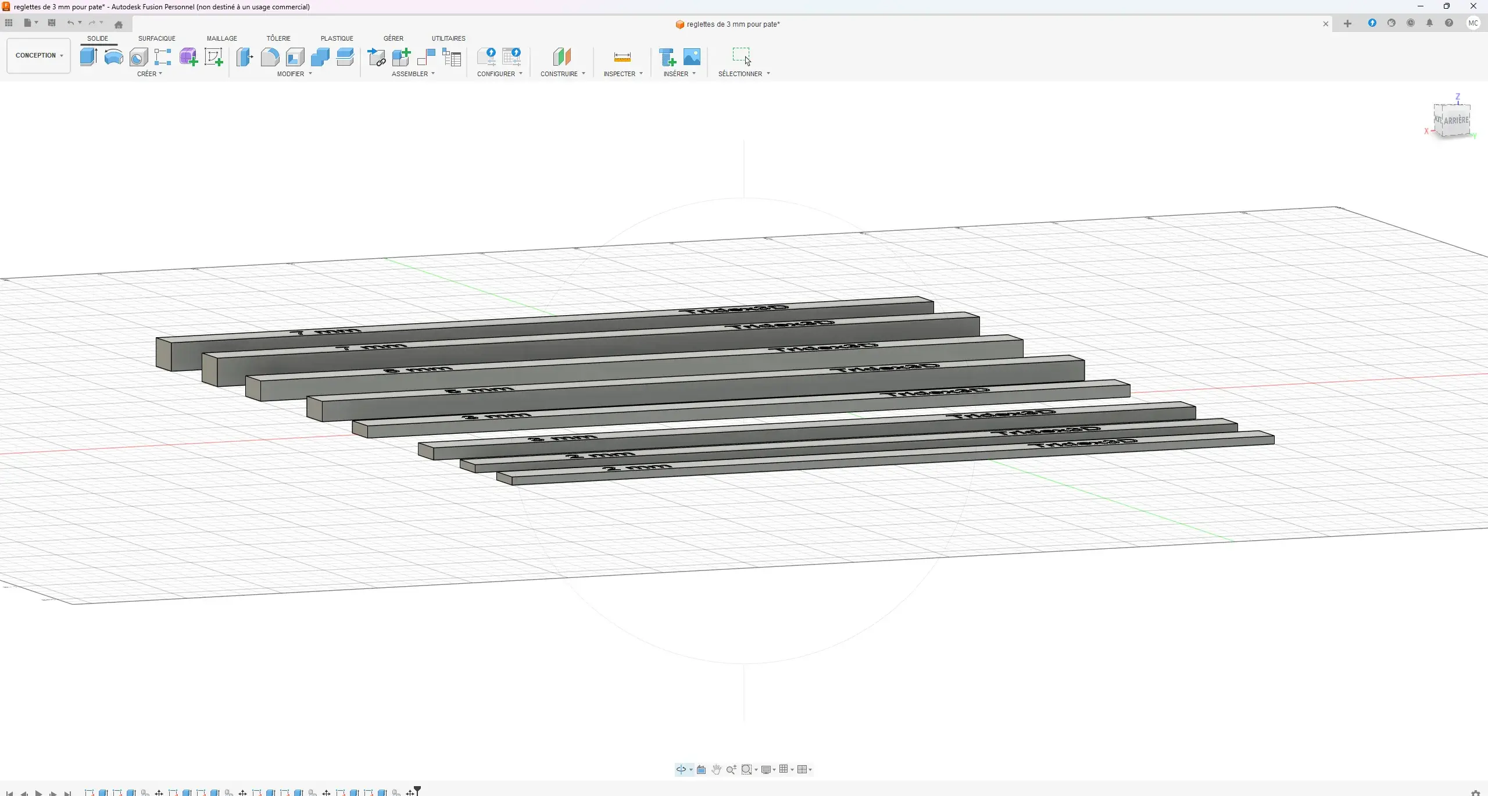
Task: Switch to the PLASTIQUE tab
Action: tap(337, 38)
